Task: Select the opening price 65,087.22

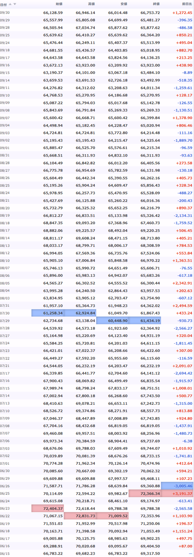Action: click(53, 103)
